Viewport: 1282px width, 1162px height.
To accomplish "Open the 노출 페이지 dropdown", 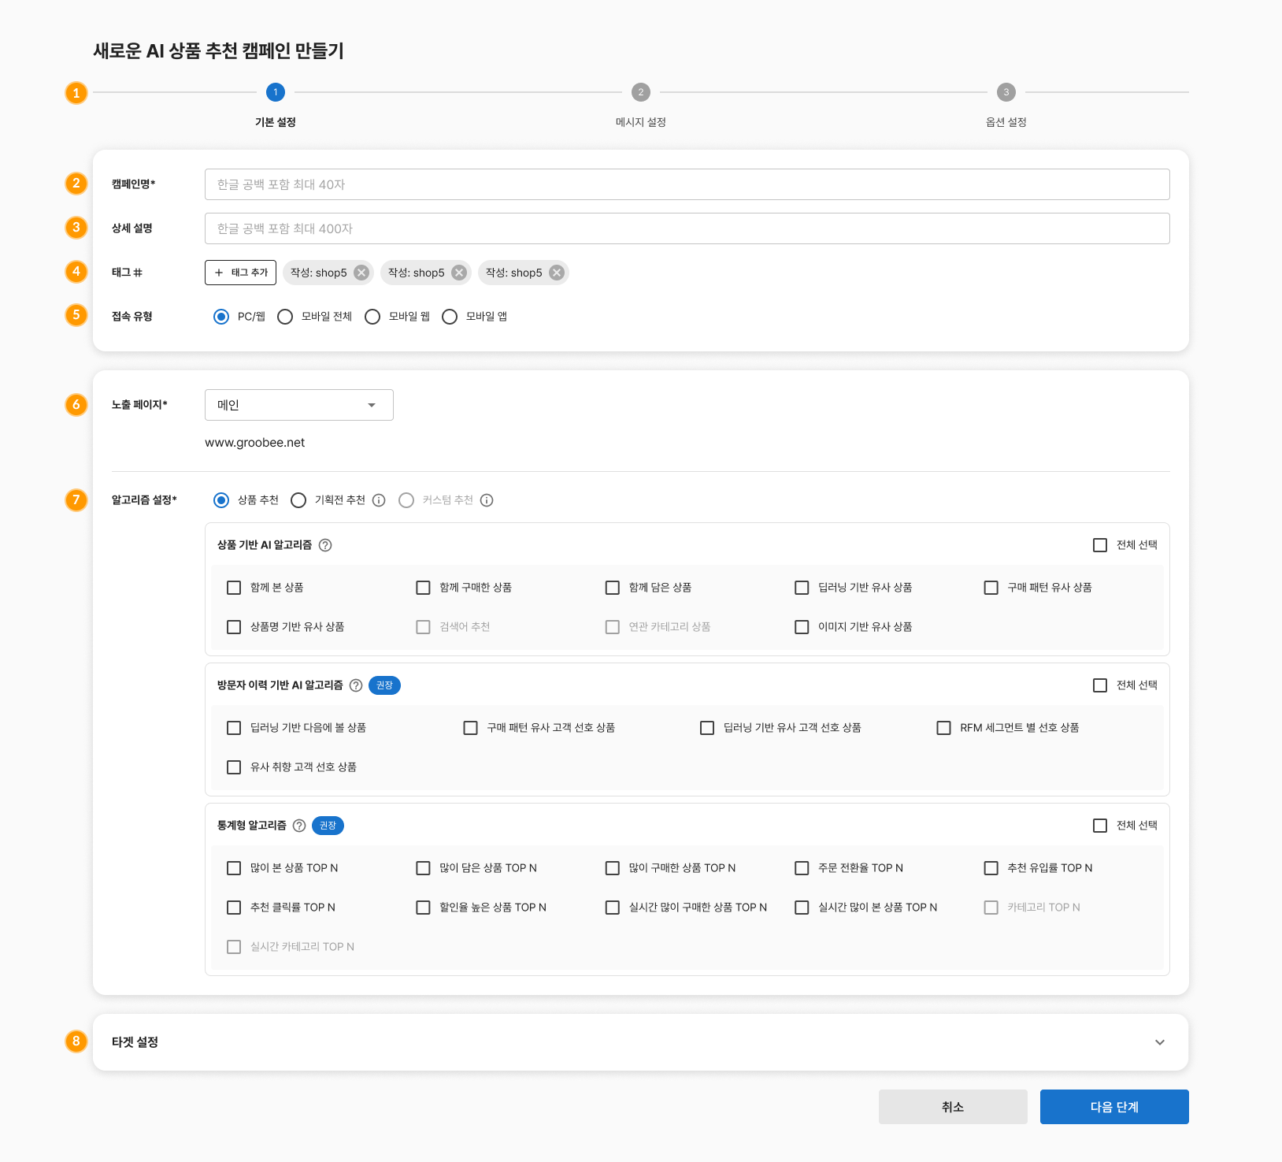I will [298, 405].
